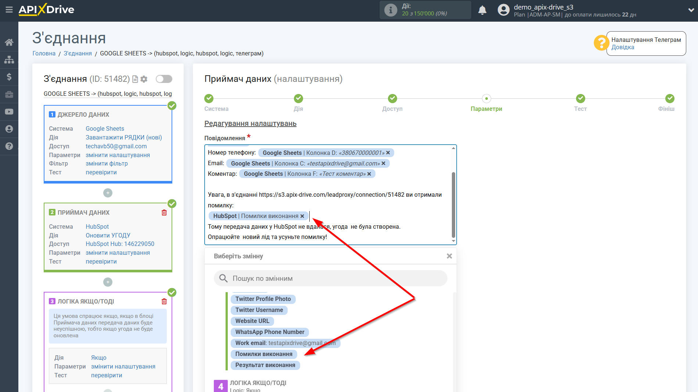The width and height of the screenshot is (698, 392).
Task: Insert the Website URL variable
Action: coord(252,321)
